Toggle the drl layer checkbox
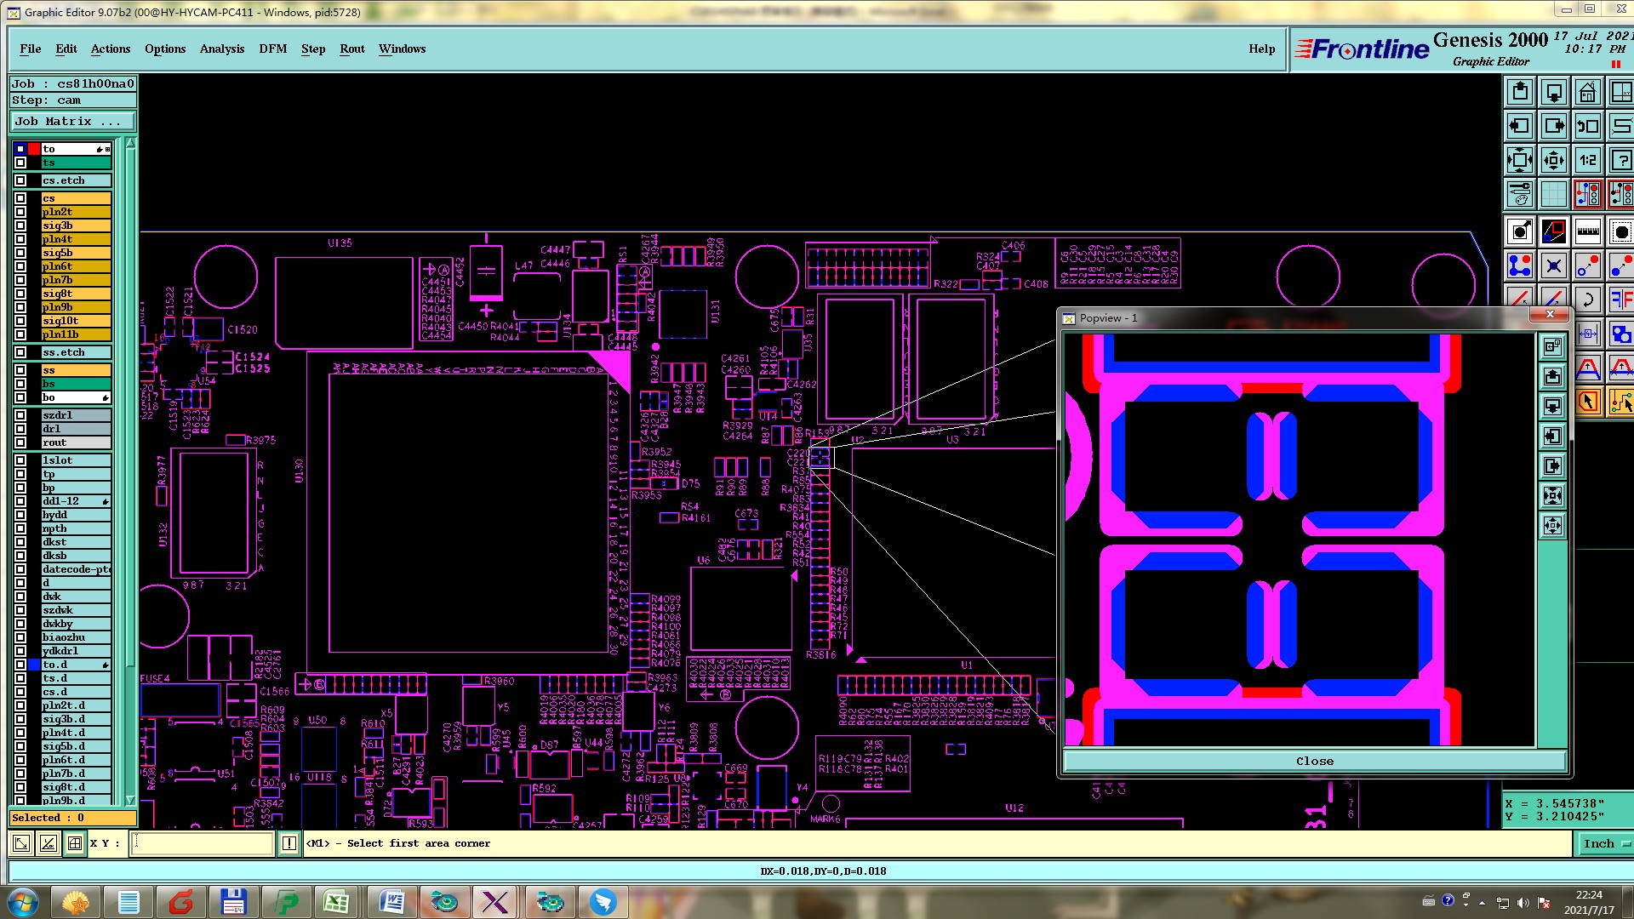This screenshot has width=1634, height=919. [x=20, y=429]
